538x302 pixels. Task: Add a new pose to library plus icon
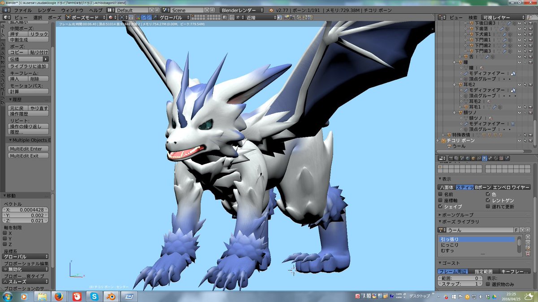528,236
